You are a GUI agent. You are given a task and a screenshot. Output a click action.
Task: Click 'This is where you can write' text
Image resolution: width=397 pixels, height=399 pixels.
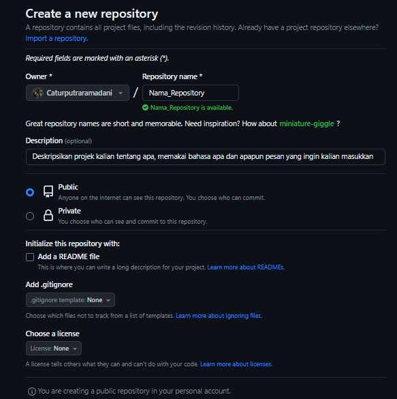tap(122, 267)
